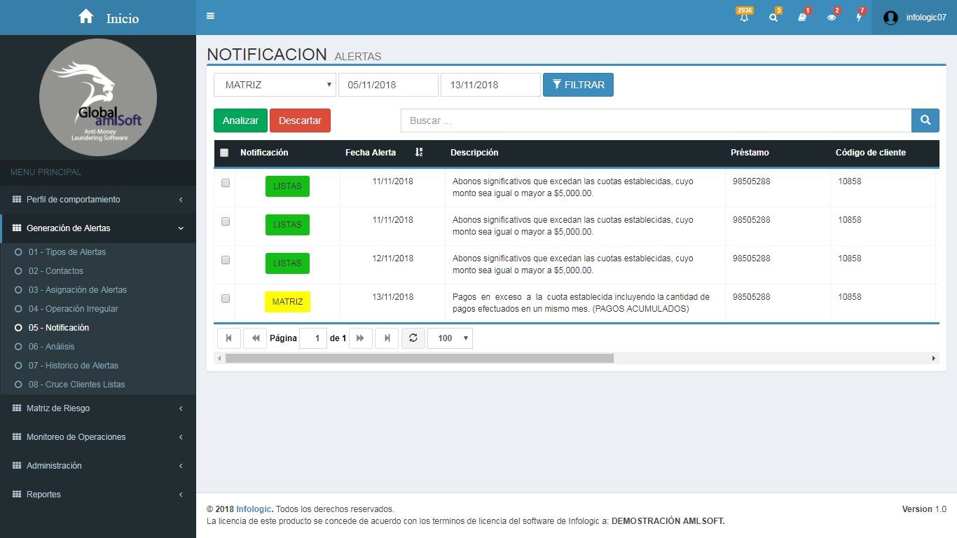This screenshot has height=538, width=957.
Task: Click the blue search button beside Buscar
Action: (x=925, y=120)
